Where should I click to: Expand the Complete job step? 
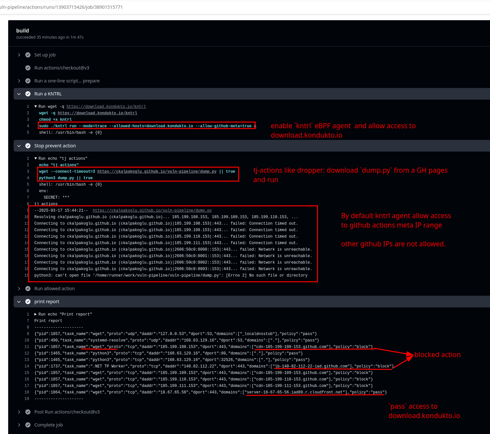point(19,425)
